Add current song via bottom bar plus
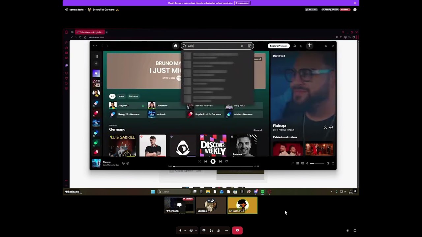Viewport: 422px width, 237px height. (128, 163)
